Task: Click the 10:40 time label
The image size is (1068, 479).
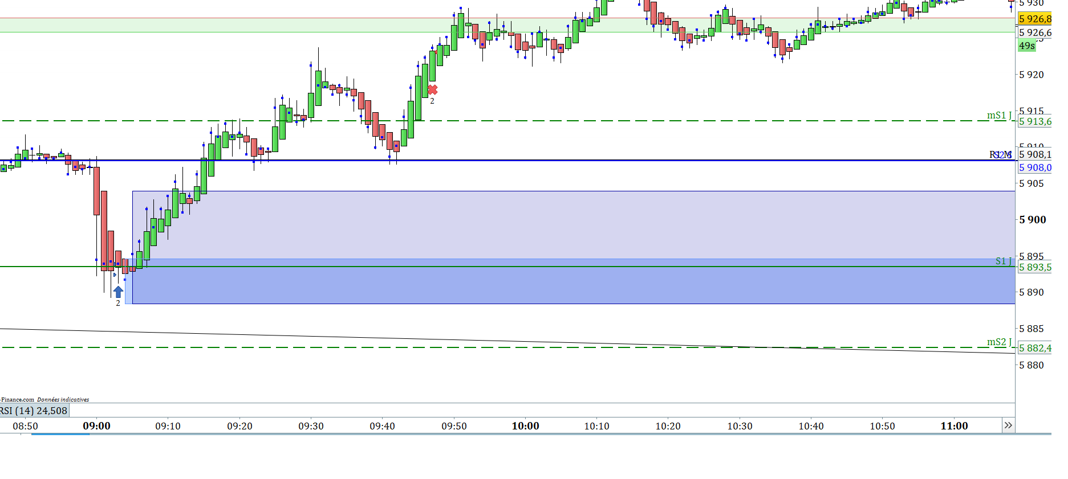Action: tap(811, 426)
